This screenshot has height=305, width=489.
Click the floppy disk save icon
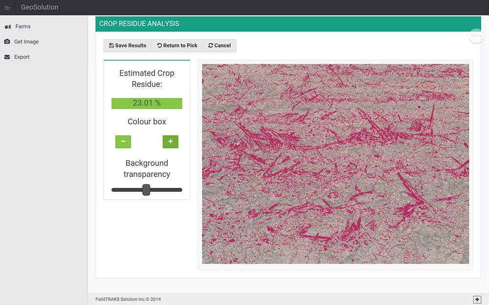[111, 45]
